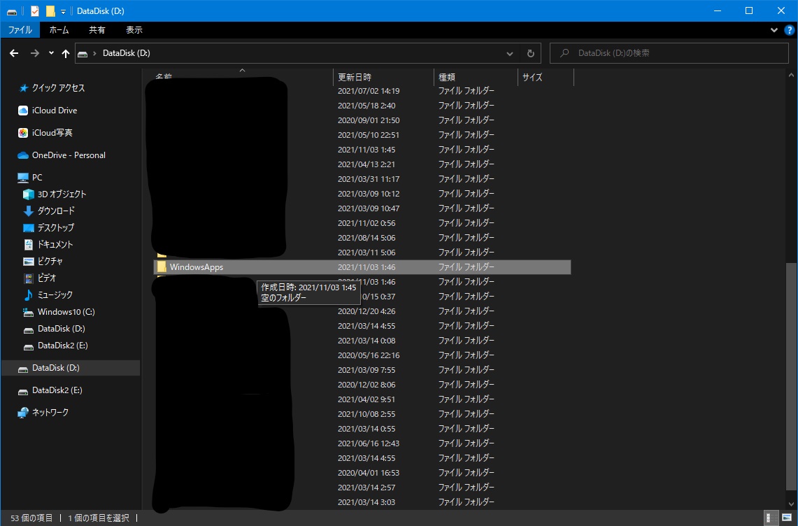
Task: Click the ネットワーク icon
Action: 23,413
